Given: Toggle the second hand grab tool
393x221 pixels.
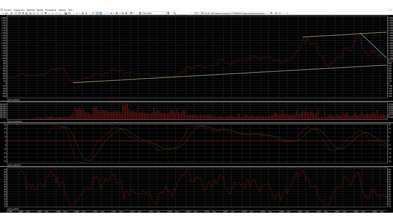Looking at the screenshot, I should 100,13.
